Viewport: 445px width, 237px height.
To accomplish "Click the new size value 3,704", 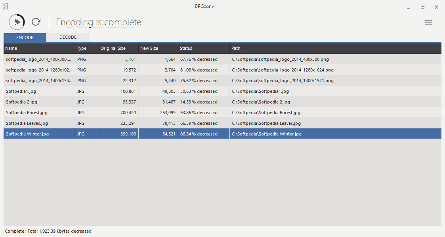I will point(170,70).
